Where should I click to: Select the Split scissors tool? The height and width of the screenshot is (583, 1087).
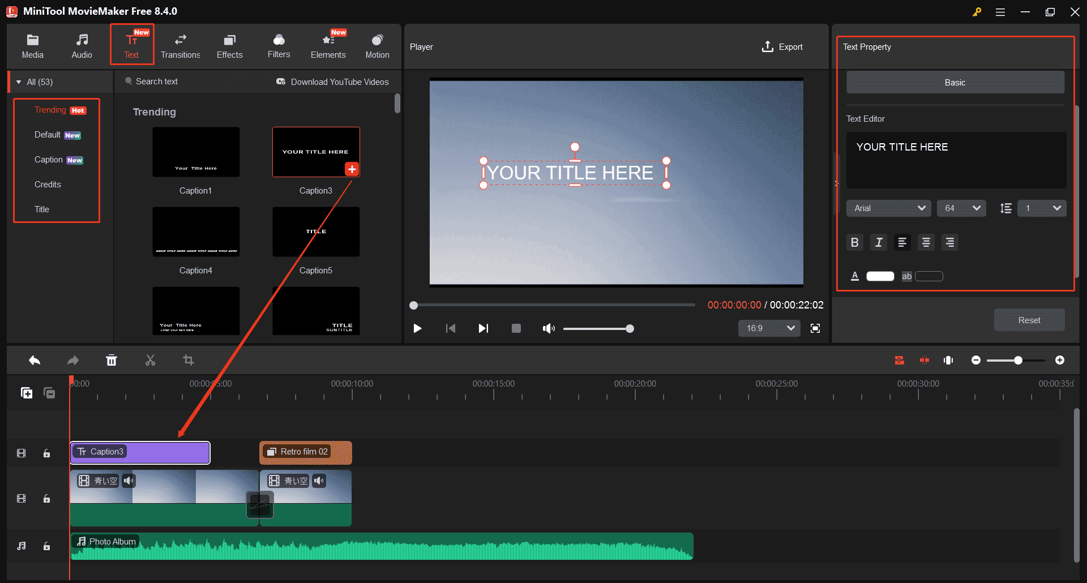(150, 360)
